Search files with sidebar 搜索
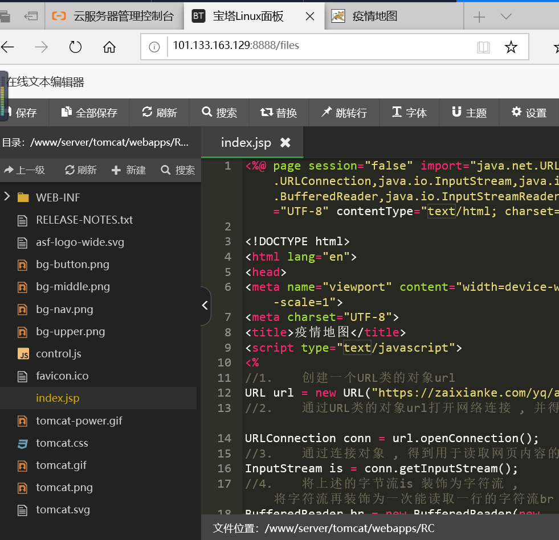The image size is (559, 540). [178, 170]
